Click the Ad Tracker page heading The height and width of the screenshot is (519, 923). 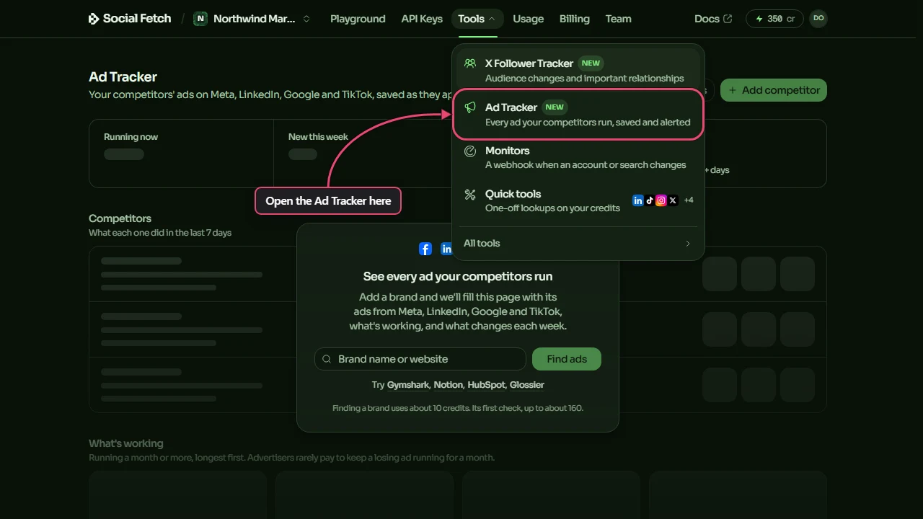(123, 77)
